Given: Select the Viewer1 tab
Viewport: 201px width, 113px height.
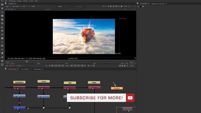Looking at the screenshot, I should tap(11, 4).
